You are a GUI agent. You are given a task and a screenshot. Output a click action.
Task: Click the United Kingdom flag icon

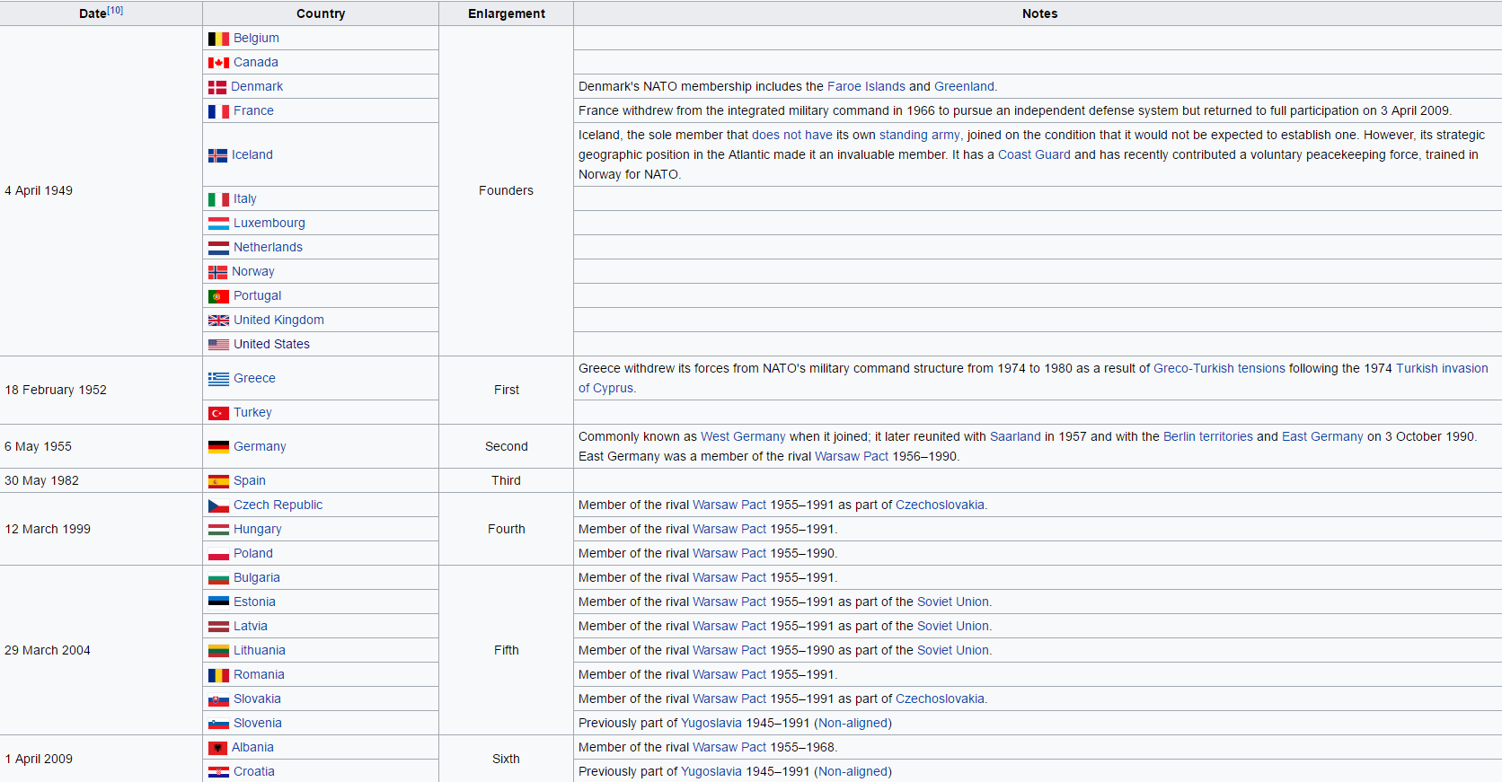pos(218,321)
